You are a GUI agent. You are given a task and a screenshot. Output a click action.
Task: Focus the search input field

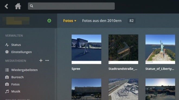tap(71, 6)
